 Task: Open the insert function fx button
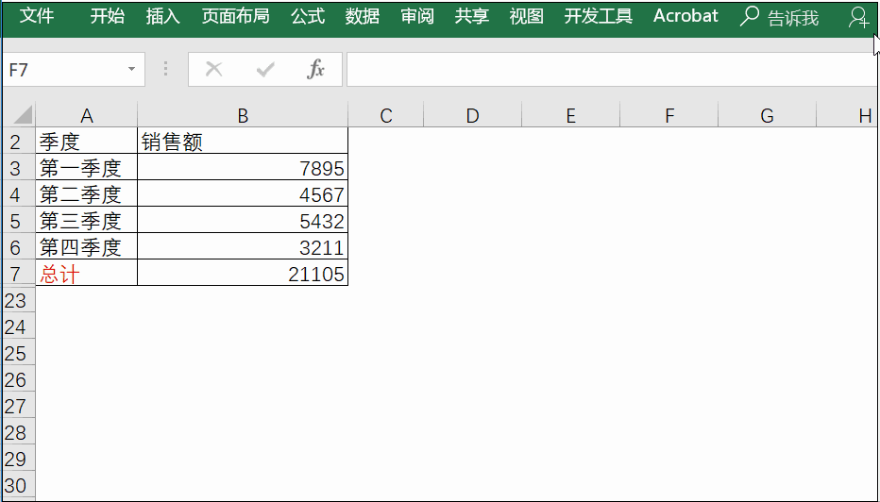316,70
